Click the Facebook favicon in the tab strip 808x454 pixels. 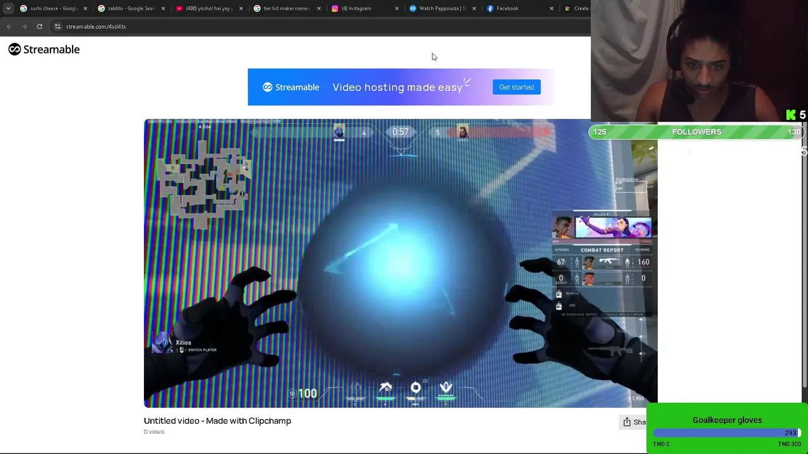490,8
